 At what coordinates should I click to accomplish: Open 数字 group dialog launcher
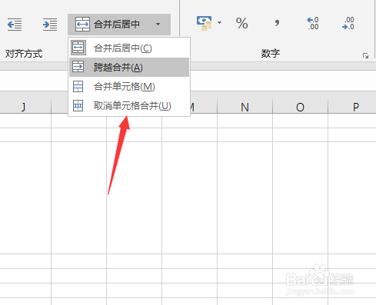[365, 55]
